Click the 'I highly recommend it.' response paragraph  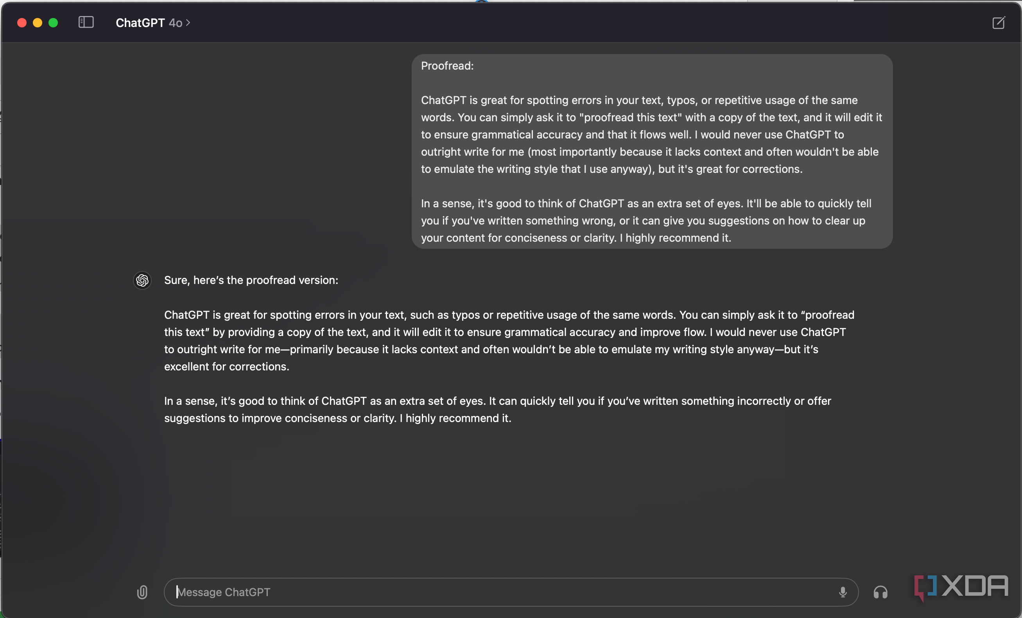tap(497, 409)
